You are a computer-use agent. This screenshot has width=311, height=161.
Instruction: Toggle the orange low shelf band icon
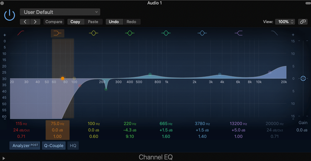click(x=58, y=33)
